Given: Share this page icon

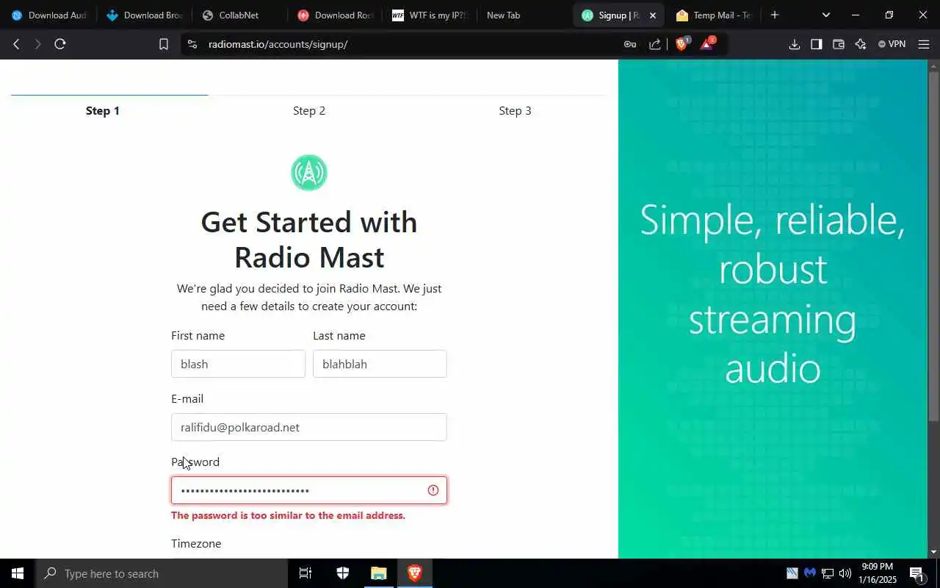Looking at the screenshot, I should pos(655,44).
